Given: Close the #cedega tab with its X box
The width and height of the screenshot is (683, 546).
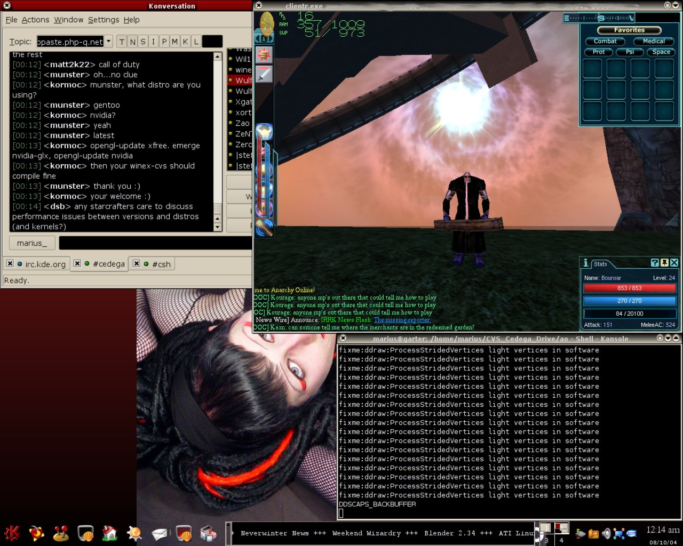Looking at the screenshot, I should point(77,263).
